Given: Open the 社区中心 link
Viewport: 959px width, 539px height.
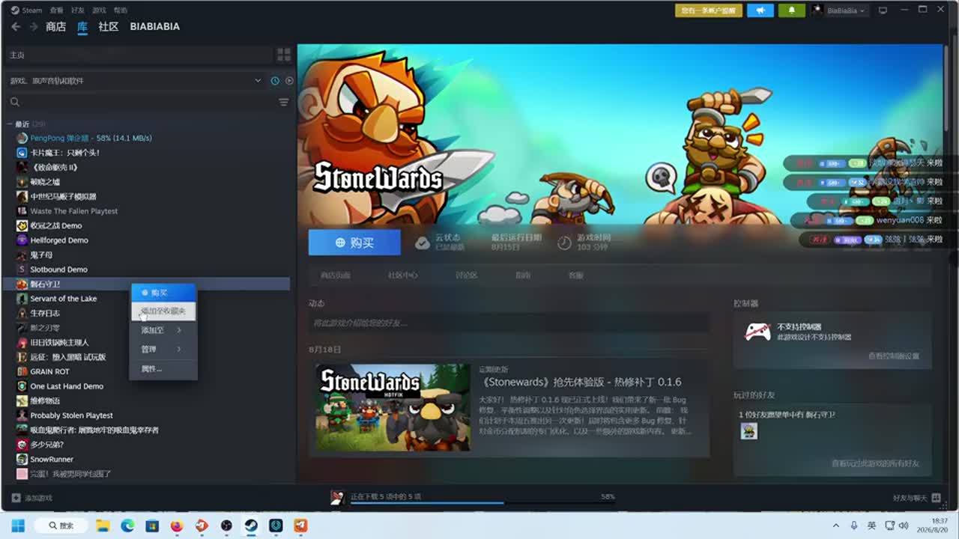Looking at the screenshot, I should (x=403, y=275).
